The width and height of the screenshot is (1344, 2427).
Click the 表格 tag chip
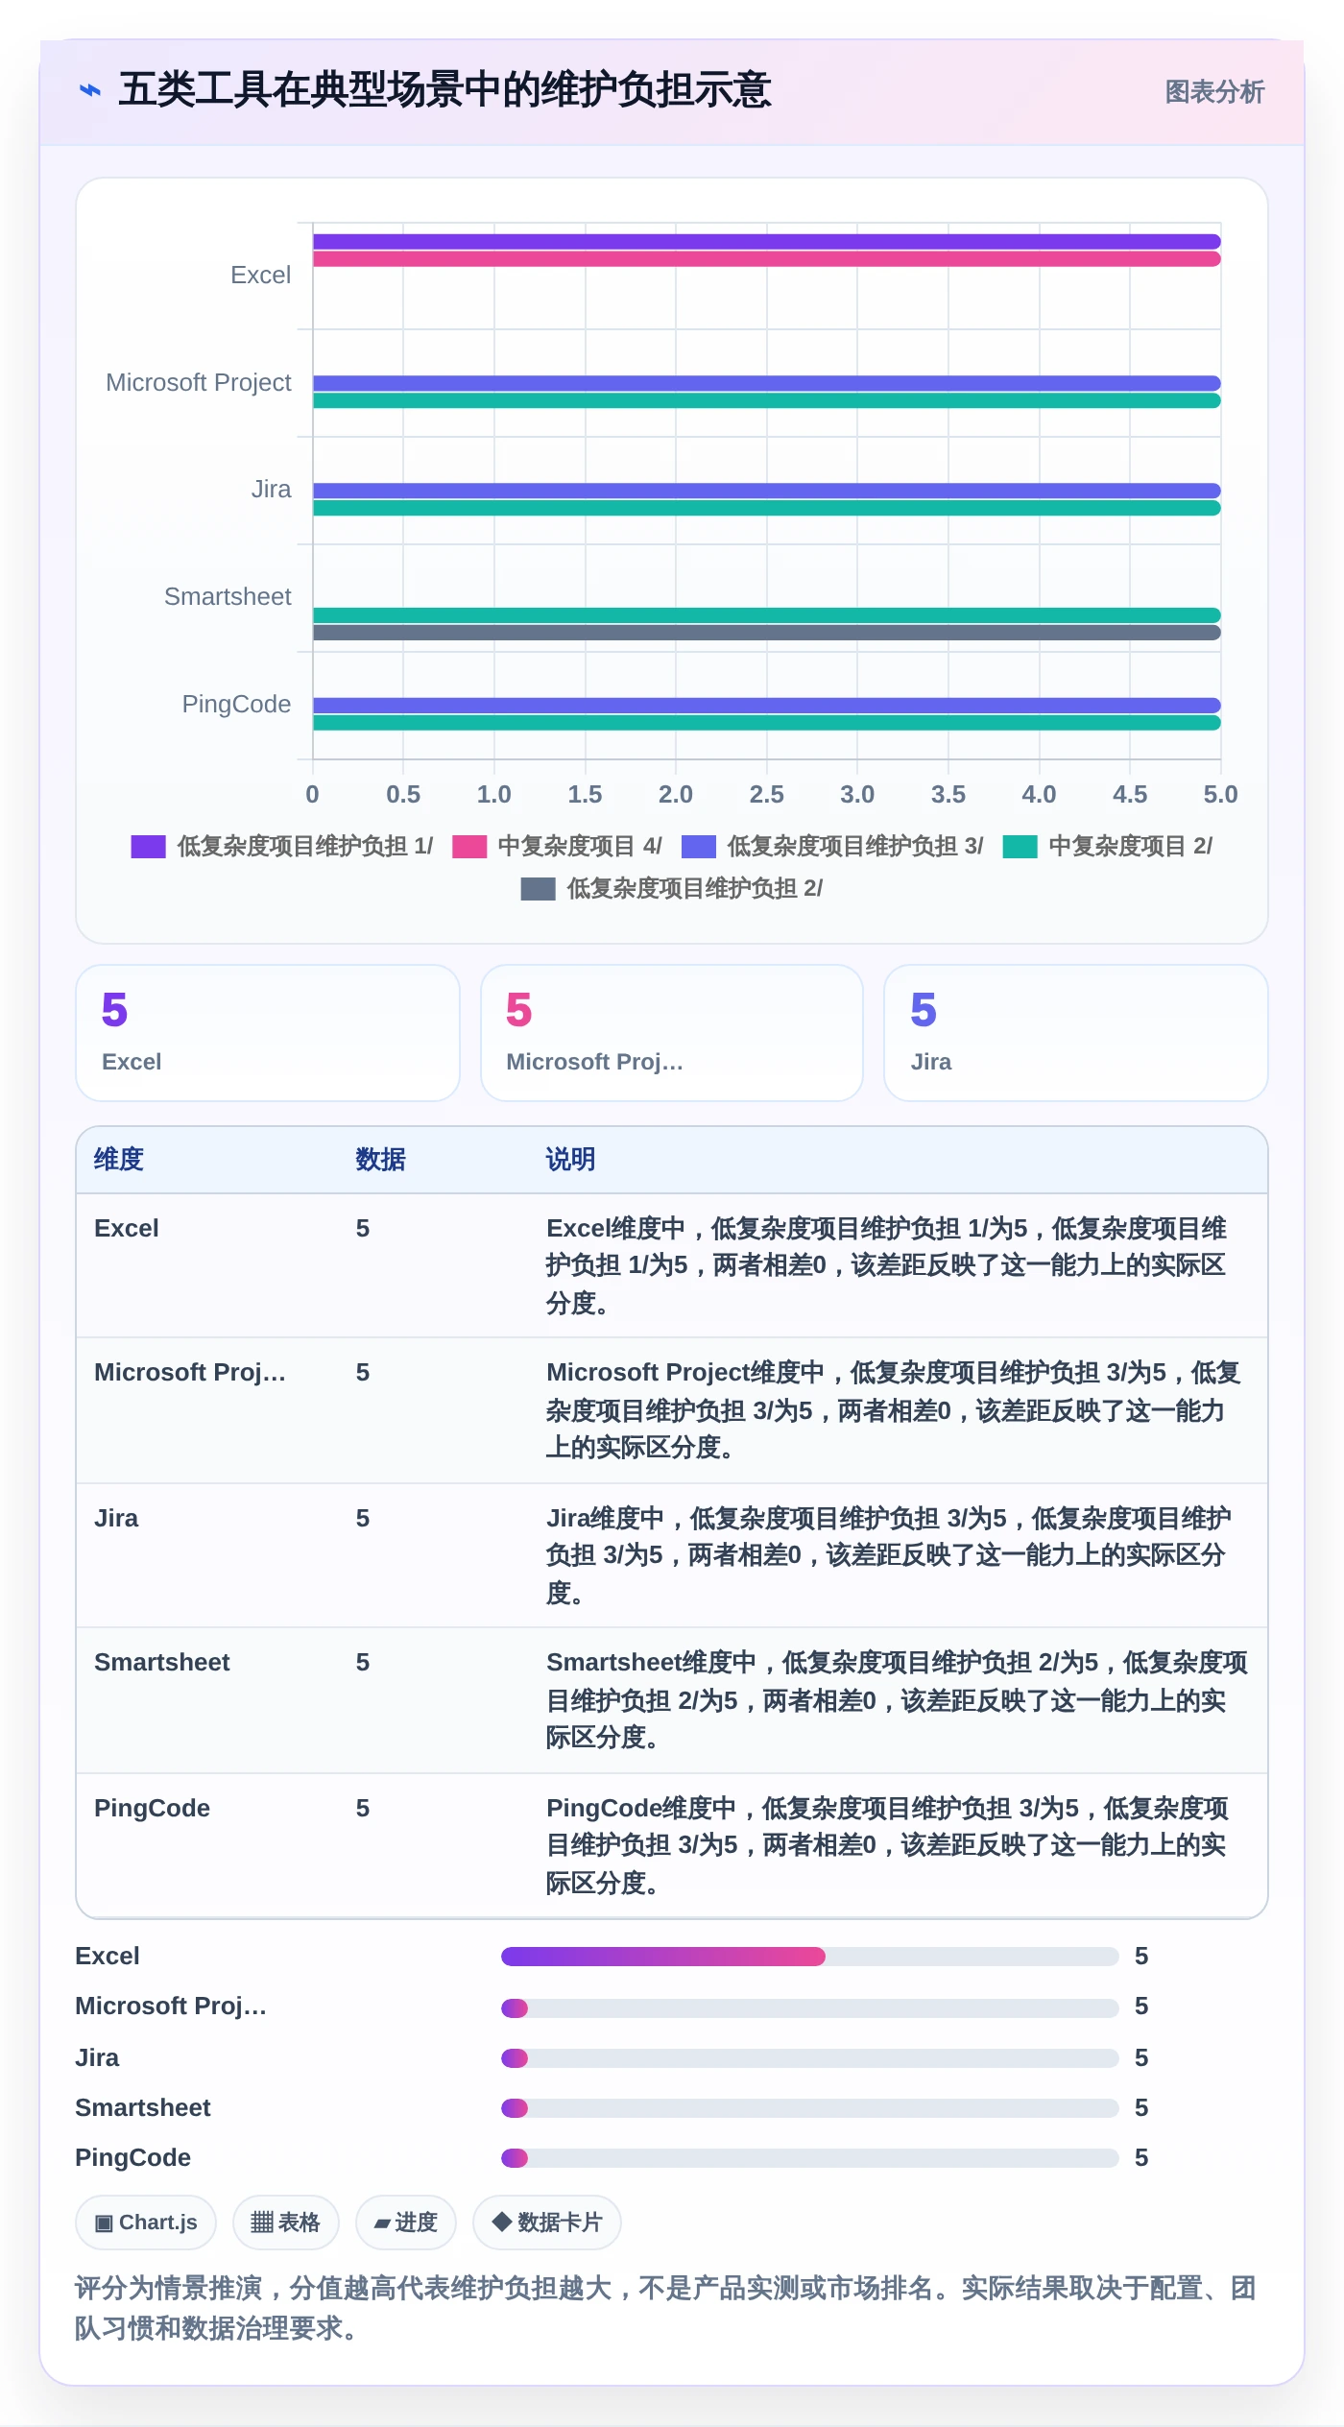[x=286, y=2223]
